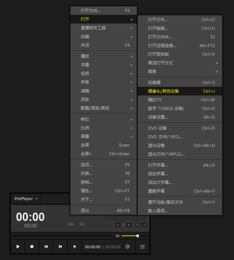This screenshot has height=260, width=234.
Task: Mute audio using the speaker icon
Action: (x=118, y=236)
